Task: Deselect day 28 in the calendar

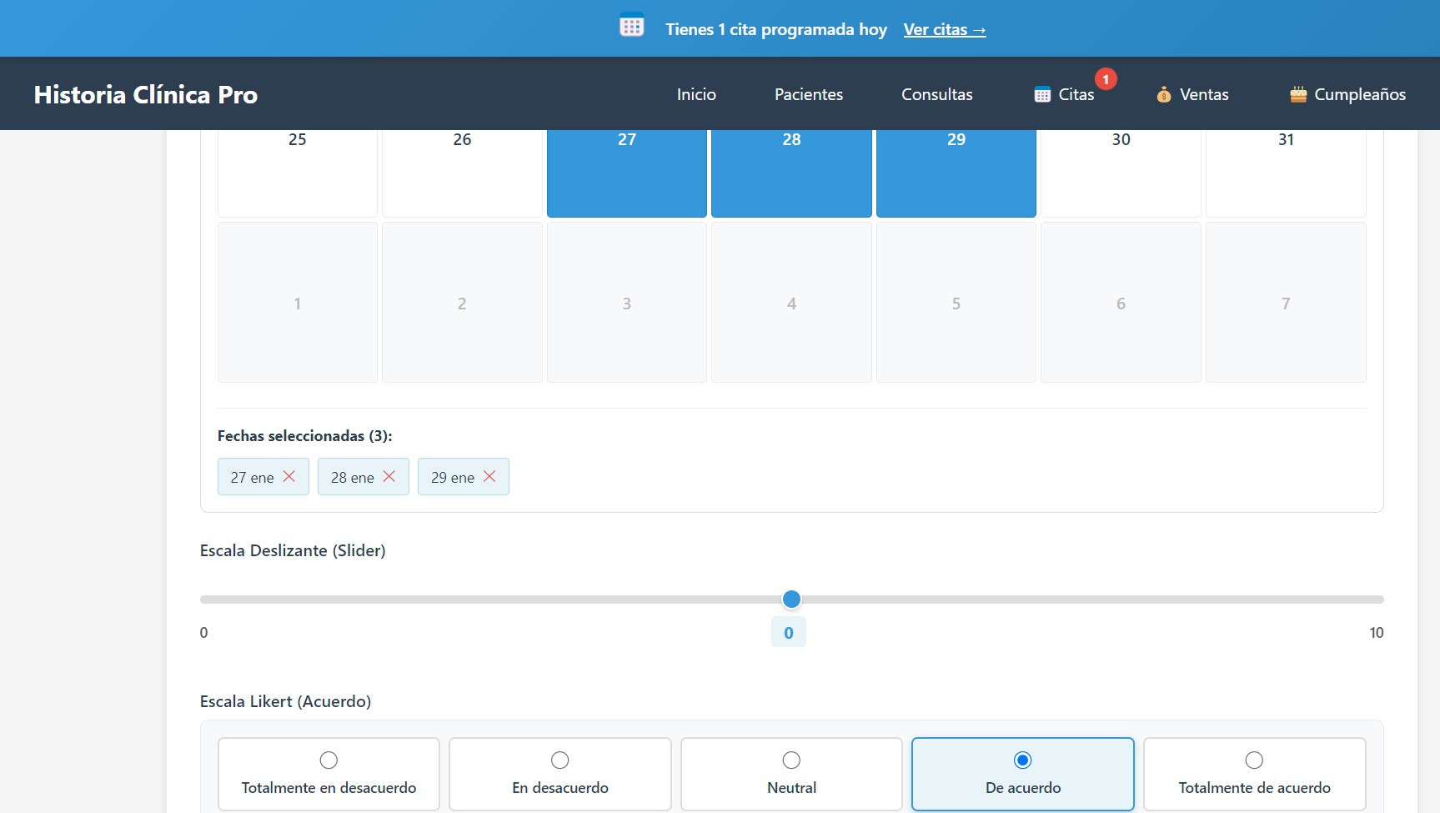Action: [x=791, y=173]
